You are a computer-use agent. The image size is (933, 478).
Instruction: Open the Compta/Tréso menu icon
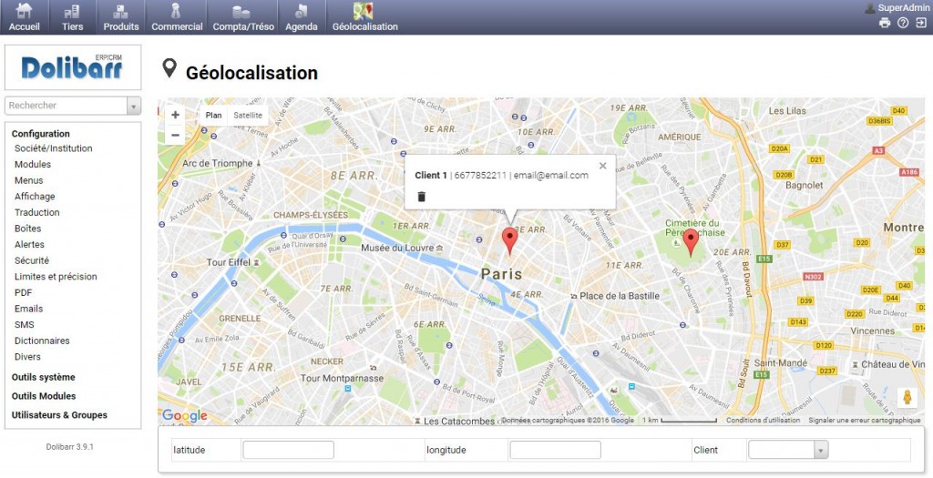click(241, 11)
